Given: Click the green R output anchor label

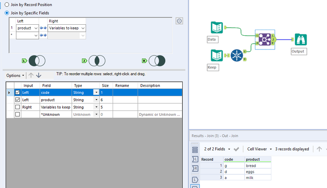Looking at the screenshot, I should 144,61.
